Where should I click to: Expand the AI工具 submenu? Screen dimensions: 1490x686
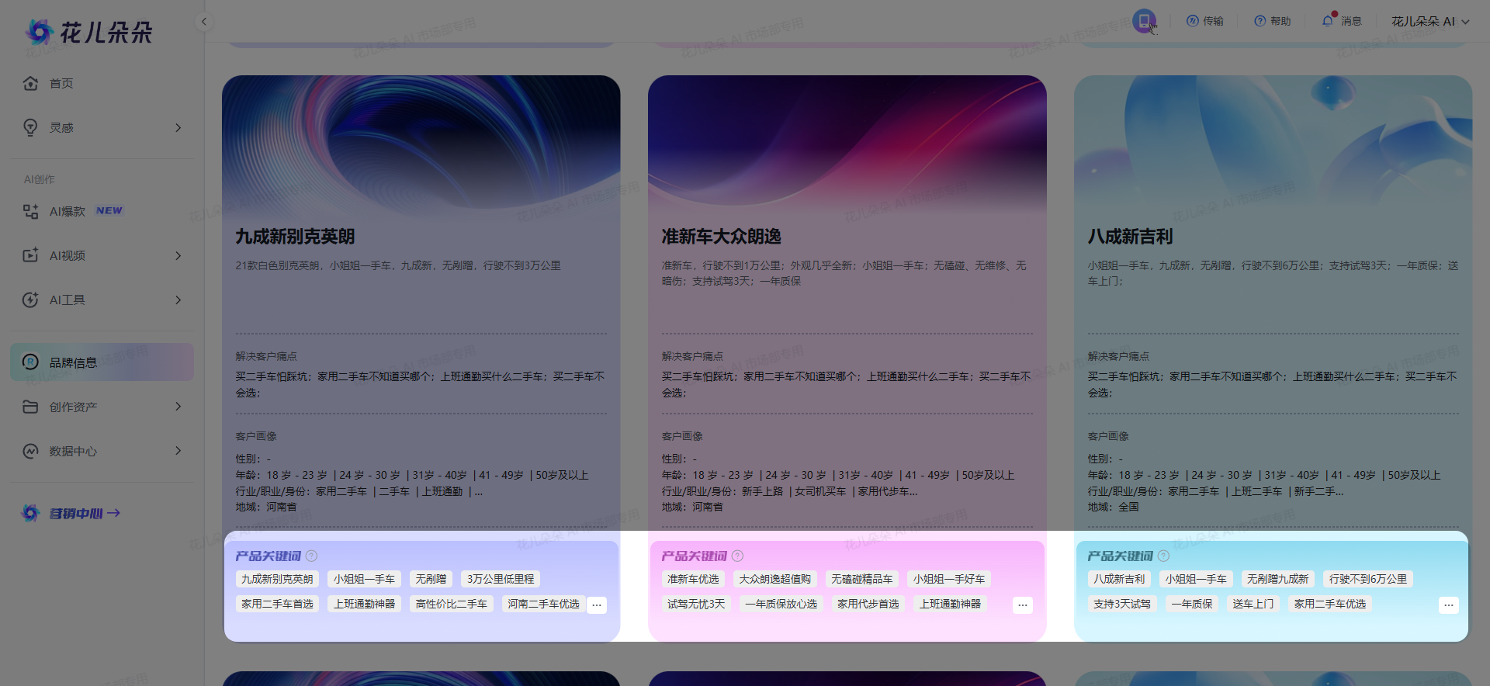[x=178, y=300]
